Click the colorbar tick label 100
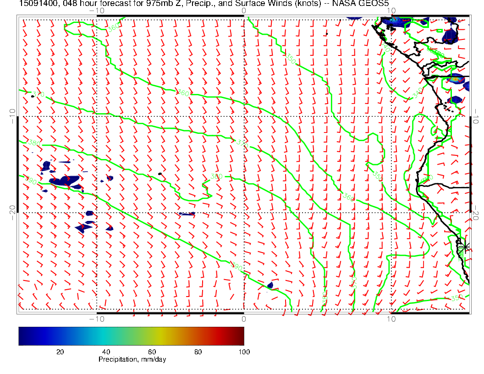484x374 pixels. click(244, 352)
